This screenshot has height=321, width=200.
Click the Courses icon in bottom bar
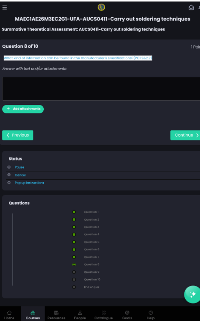pyautogui.click(x=33, y=313)
